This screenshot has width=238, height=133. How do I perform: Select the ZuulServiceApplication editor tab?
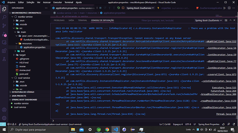coord(209,8)
